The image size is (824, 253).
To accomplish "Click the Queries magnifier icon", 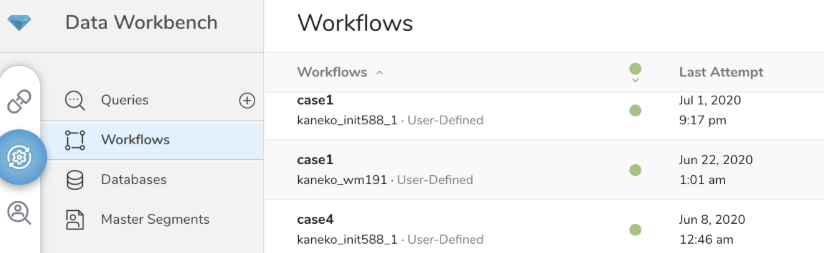I will click(75, 100).
